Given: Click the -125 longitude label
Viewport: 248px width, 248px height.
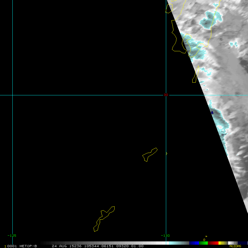Looking at the screenshot, I should (x=12, y=236).
